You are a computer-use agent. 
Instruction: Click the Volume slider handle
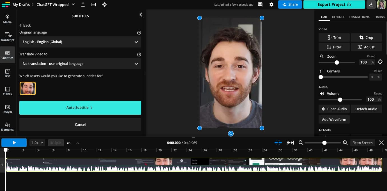[x=340, y=100]
